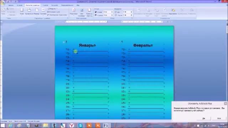
Task: Click Bring to Front arrange button
Action: 148,12
